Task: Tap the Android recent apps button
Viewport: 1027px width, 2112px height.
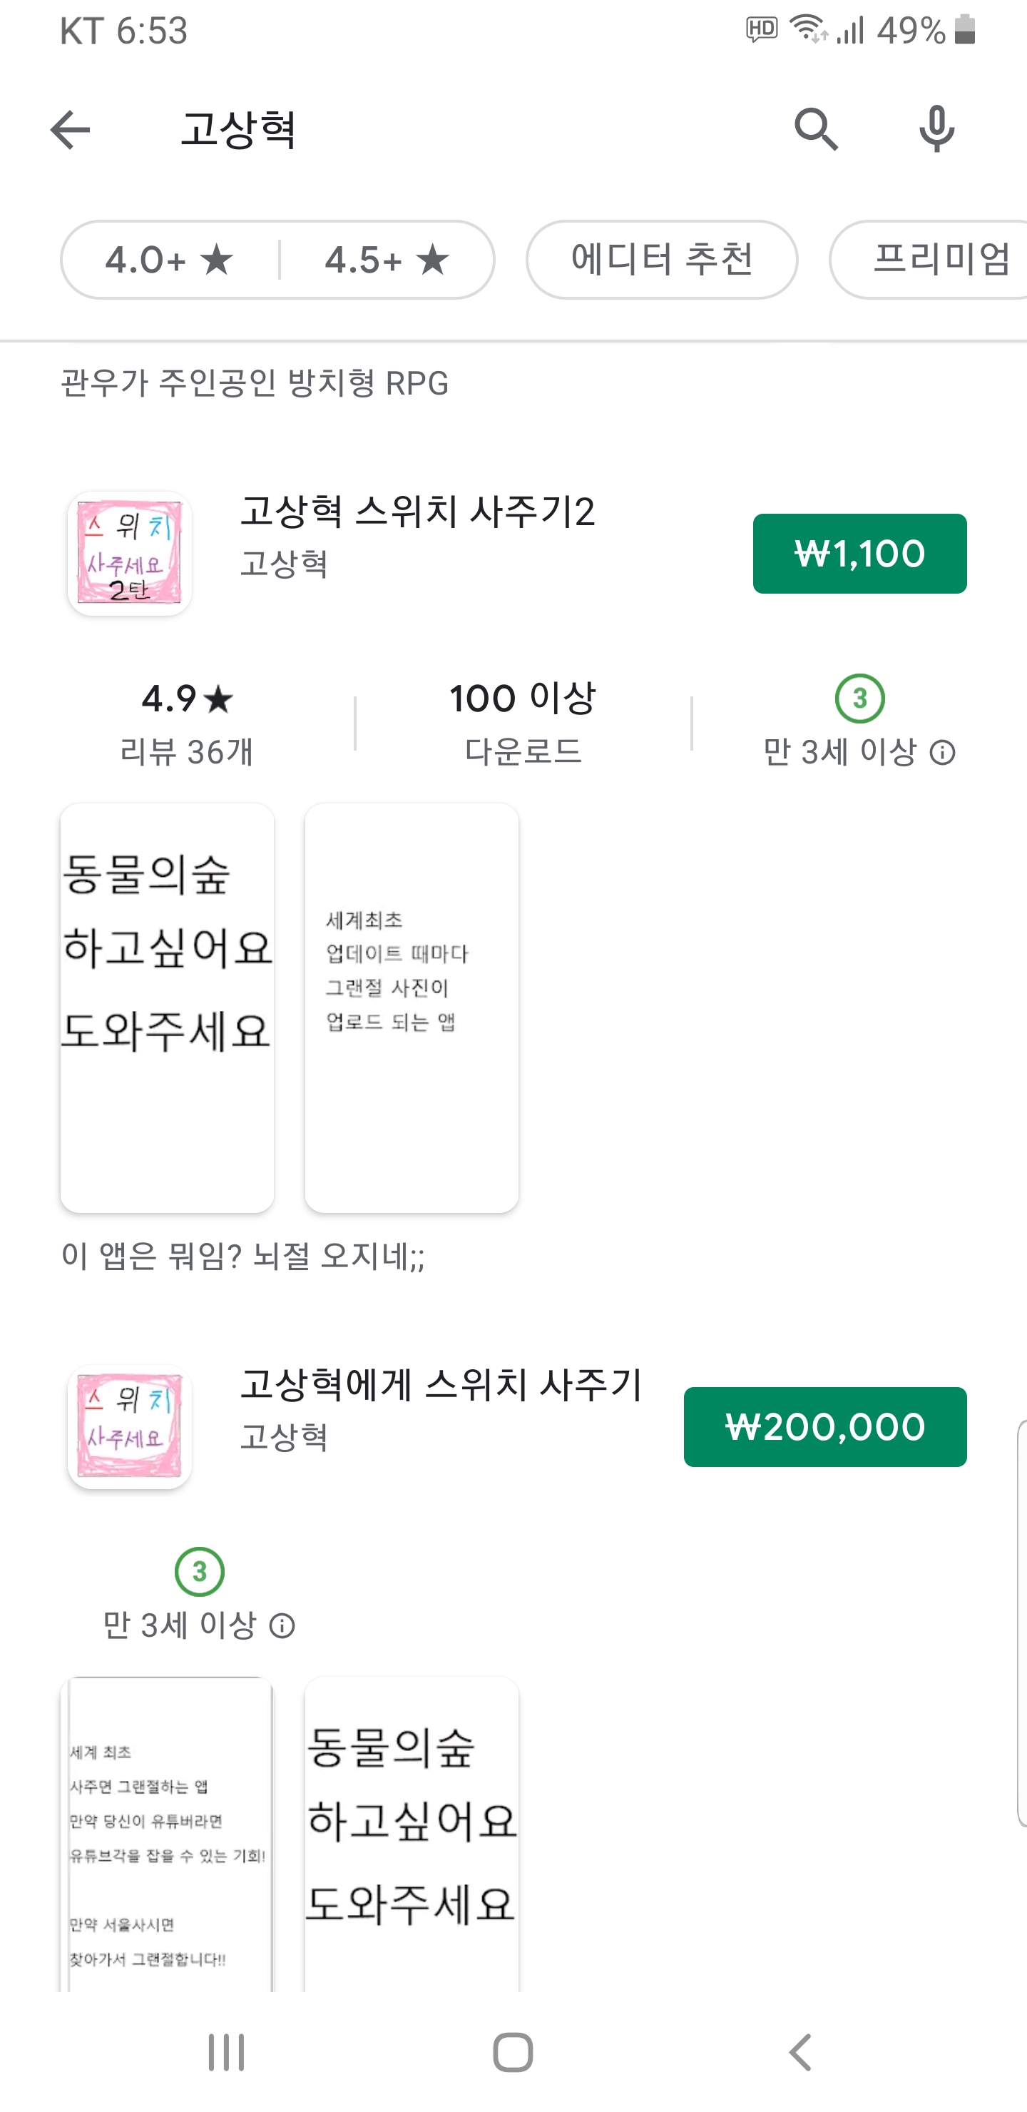Action: coord(225,2052)
